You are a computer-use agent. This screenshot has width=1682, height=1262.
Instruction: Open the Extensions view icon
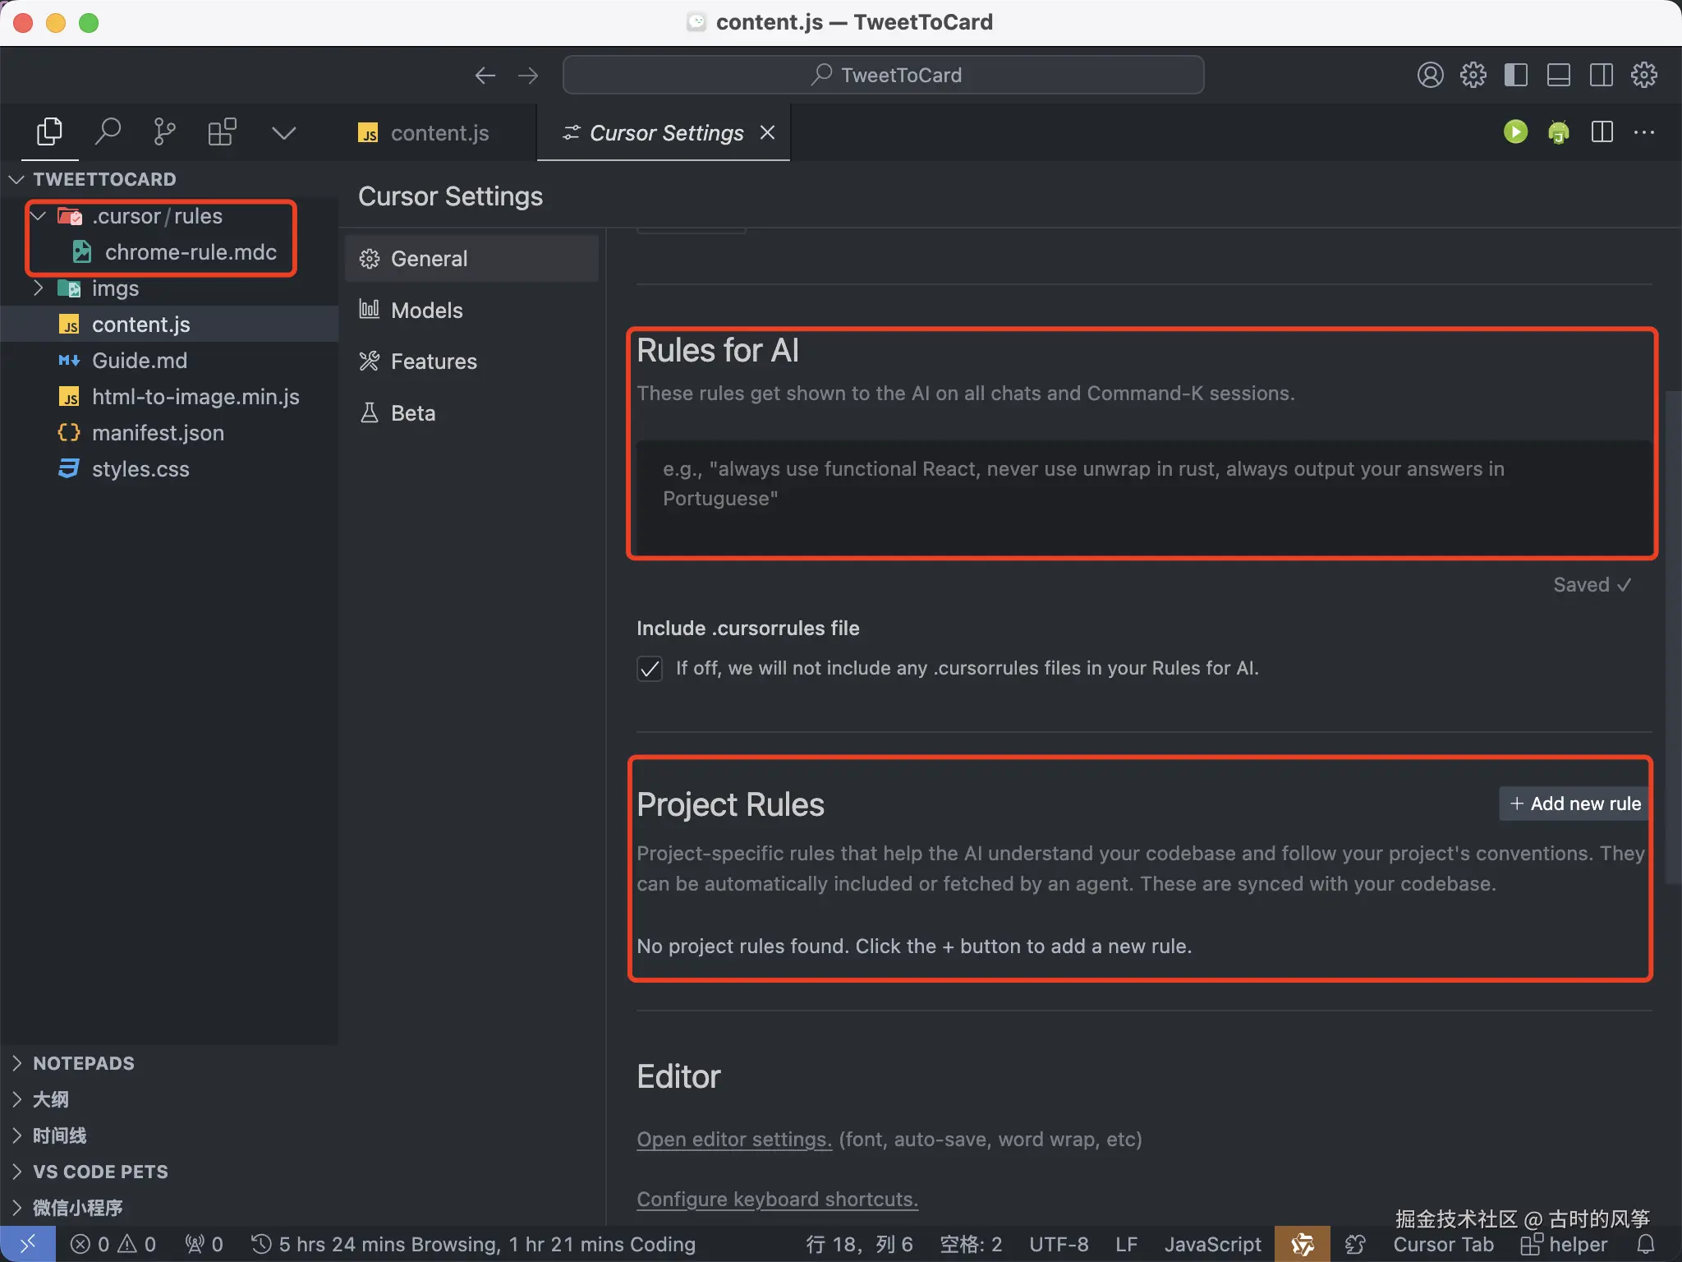click(222, 132)
